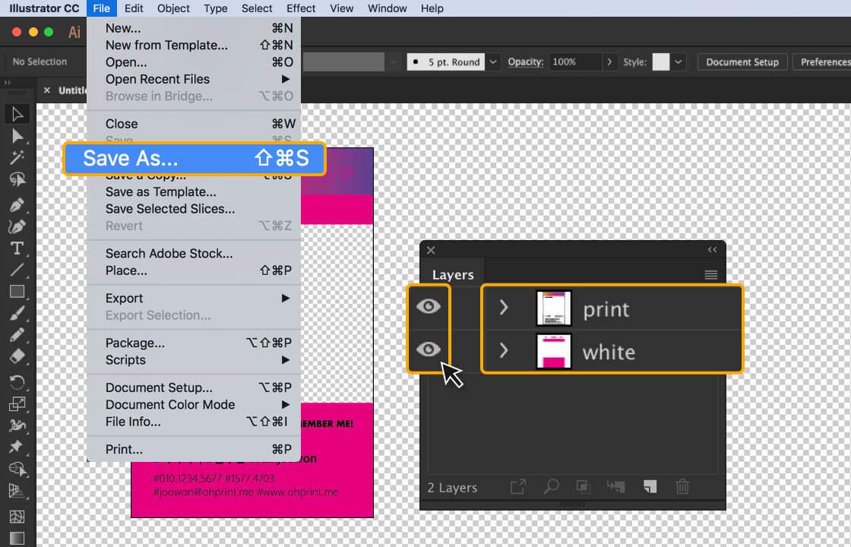
Task: Toggle visibility of the white layer
Action: click(429, 349)
